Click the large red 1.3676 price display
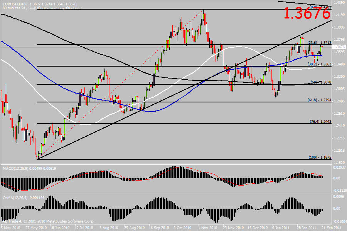 [x=307, y=13]
